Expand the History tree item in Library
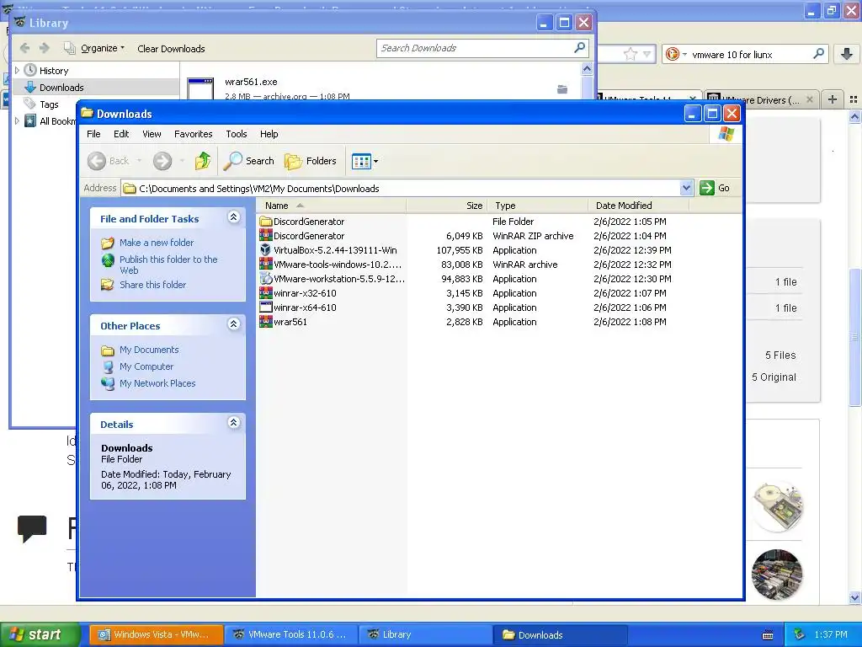862x647 pixels. [x=17, y=71]
